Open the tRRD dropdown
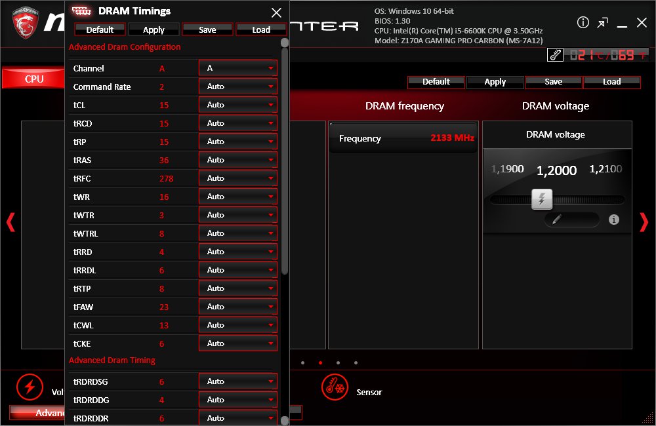The image size is (656, 426). coord(238,252)
